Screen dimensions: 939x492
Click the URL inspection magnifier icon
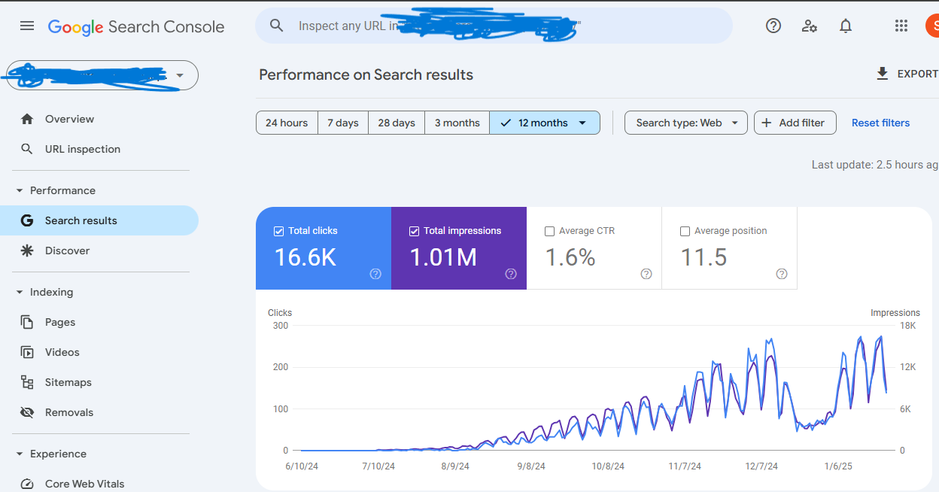(27, 149)
